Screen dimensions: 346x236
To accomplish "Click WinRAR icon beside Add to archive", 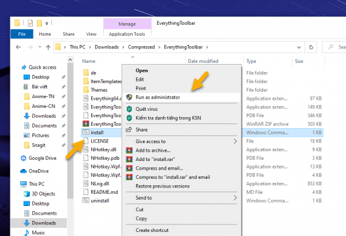I will tap(129, 151).
